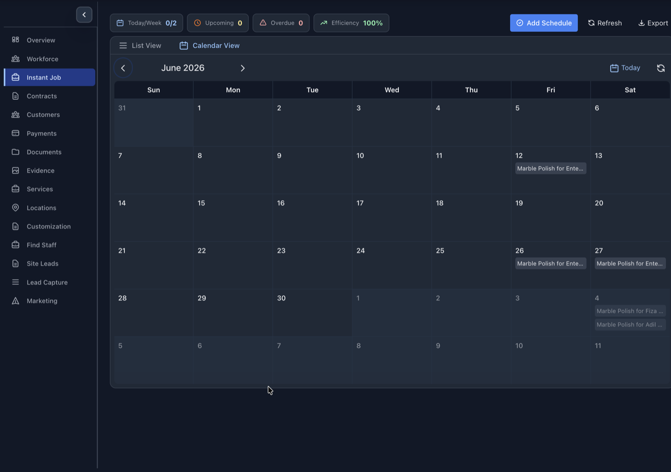Click the Payments card icon

15,133
